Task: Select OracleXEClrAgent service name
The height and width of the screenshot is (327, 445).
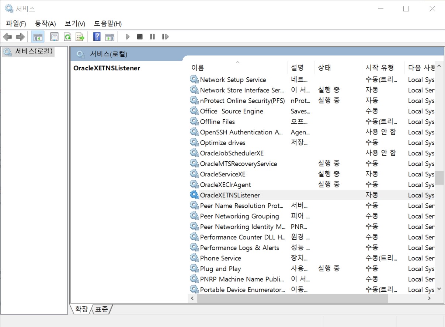Action: tap(225, 184)
